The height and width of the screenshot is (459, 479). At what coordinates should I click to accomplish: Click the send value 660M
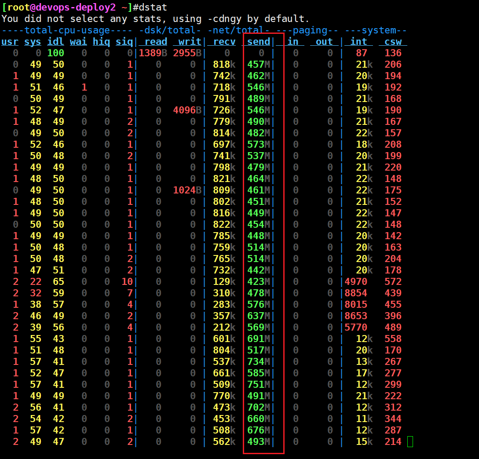pos(259,419)
